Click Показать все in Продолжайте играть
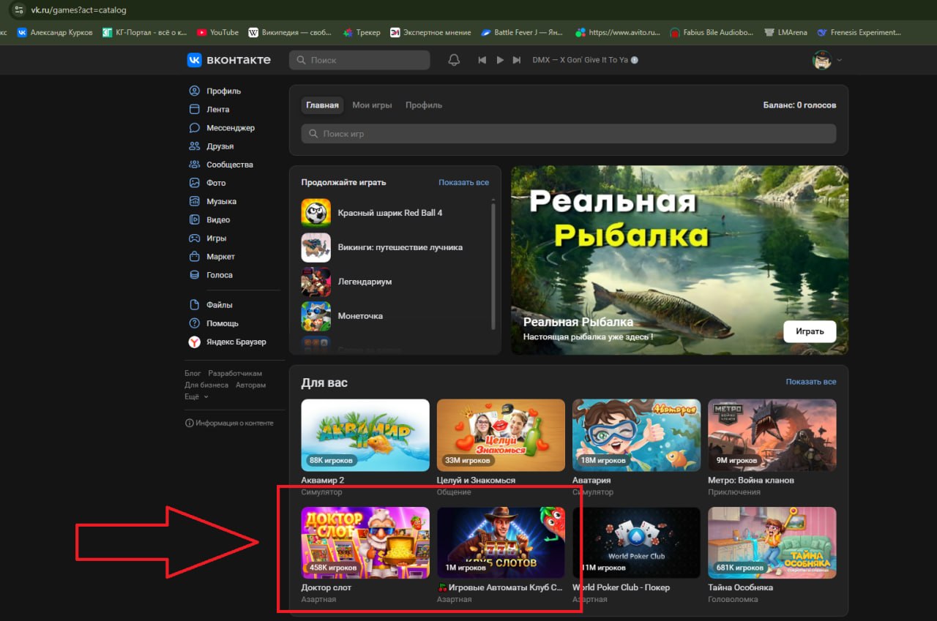This screenshot has height=621, width=937. pos(463,182)
